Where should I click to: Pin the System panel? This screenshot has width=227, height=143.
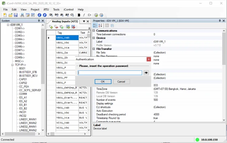[x=39, y=21]
